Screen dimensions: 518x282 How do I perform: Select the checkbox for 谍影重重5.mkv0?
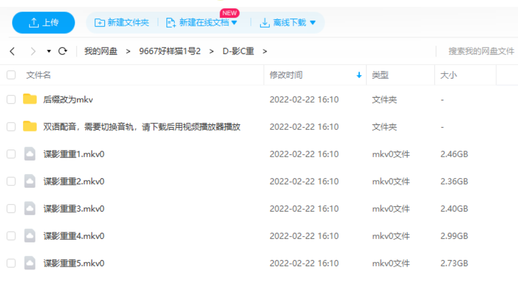click(x=11, y=263)
